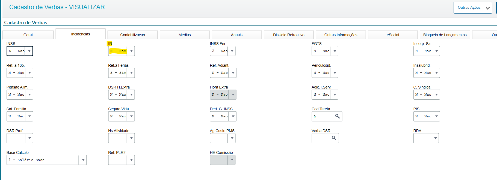Open the C. Sindical dropdown
The width and height of the screenshot is (497, 180).
pyautogui.click(x=436, y=94)
